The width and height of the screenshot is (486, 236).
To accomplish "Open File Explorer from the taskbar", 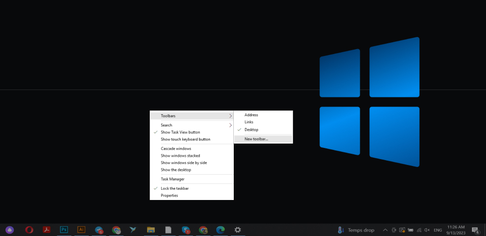I will pos(151,230).
